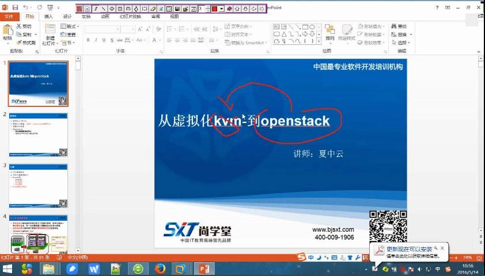Select the dashed rectangle selection tool

coord(145,9)
